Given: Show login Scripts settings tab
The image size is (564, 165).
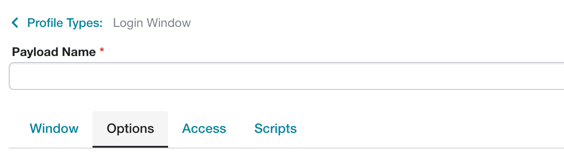Looking at the screenshot, I should (275, 129).
